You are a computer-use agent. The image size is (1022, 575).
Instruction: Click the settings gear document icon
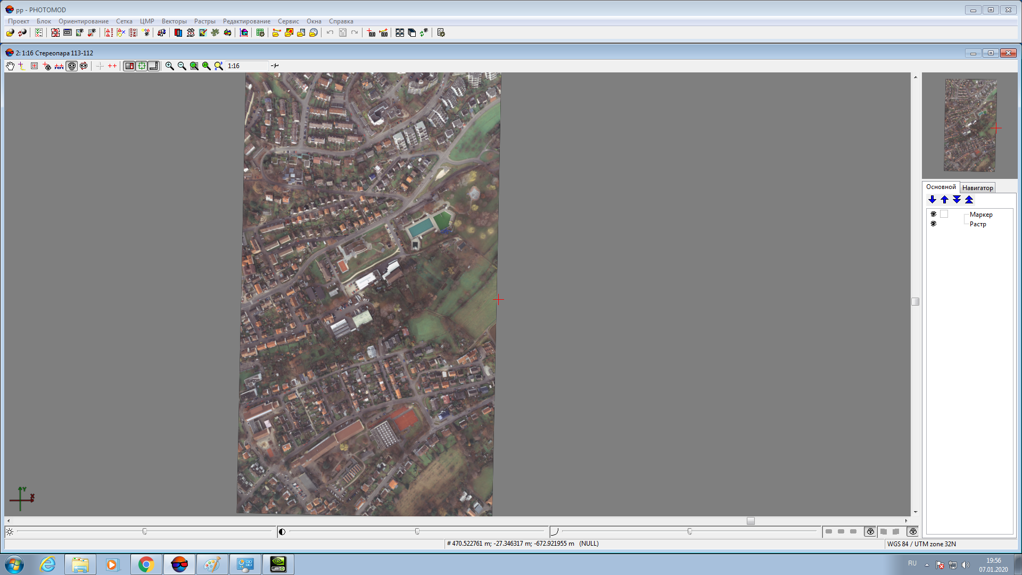(441, 33)
